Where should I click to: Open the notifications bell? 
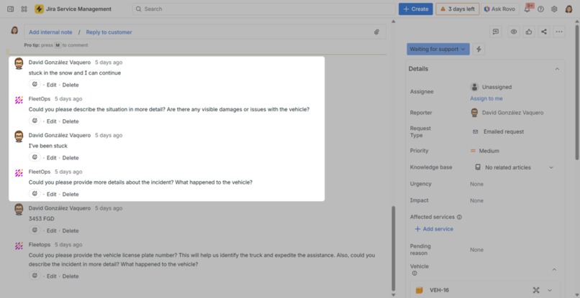point(527,9)
